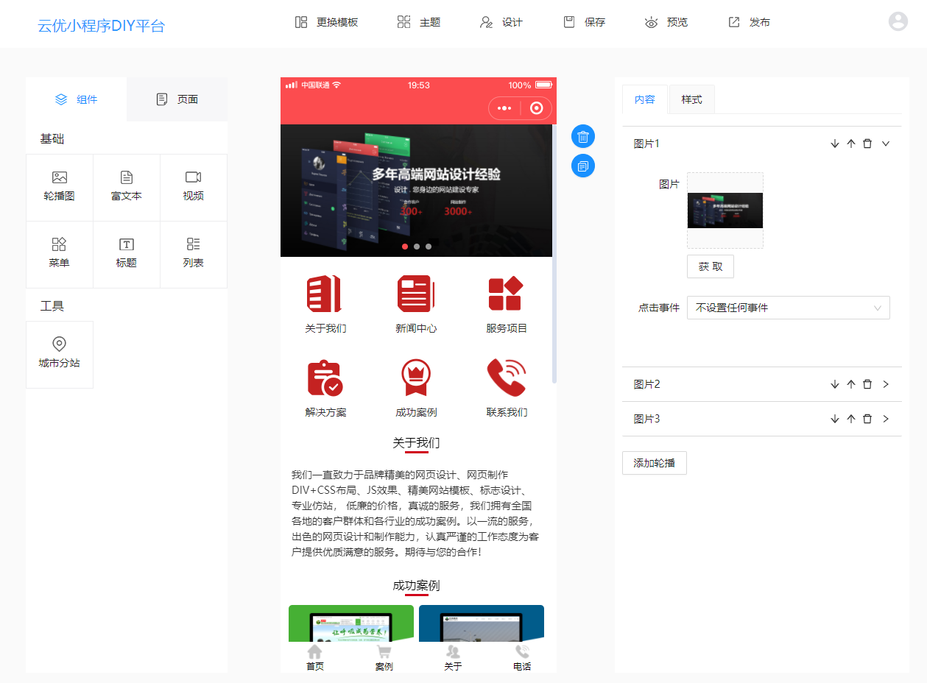This screenshot has height=683, width=927.
Task: Switch to the 页面 tab
Action: pyautogui.click(x=177, y=99)
